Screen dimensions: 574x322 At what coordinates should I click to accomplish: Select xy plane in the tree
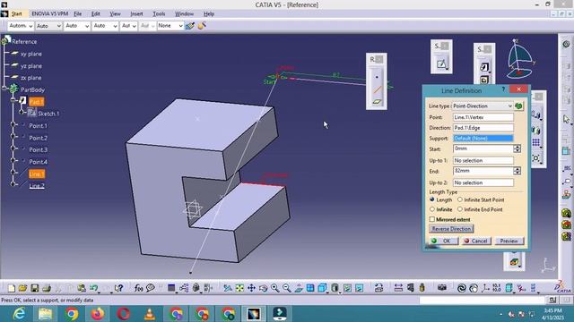tap(30, 54)
